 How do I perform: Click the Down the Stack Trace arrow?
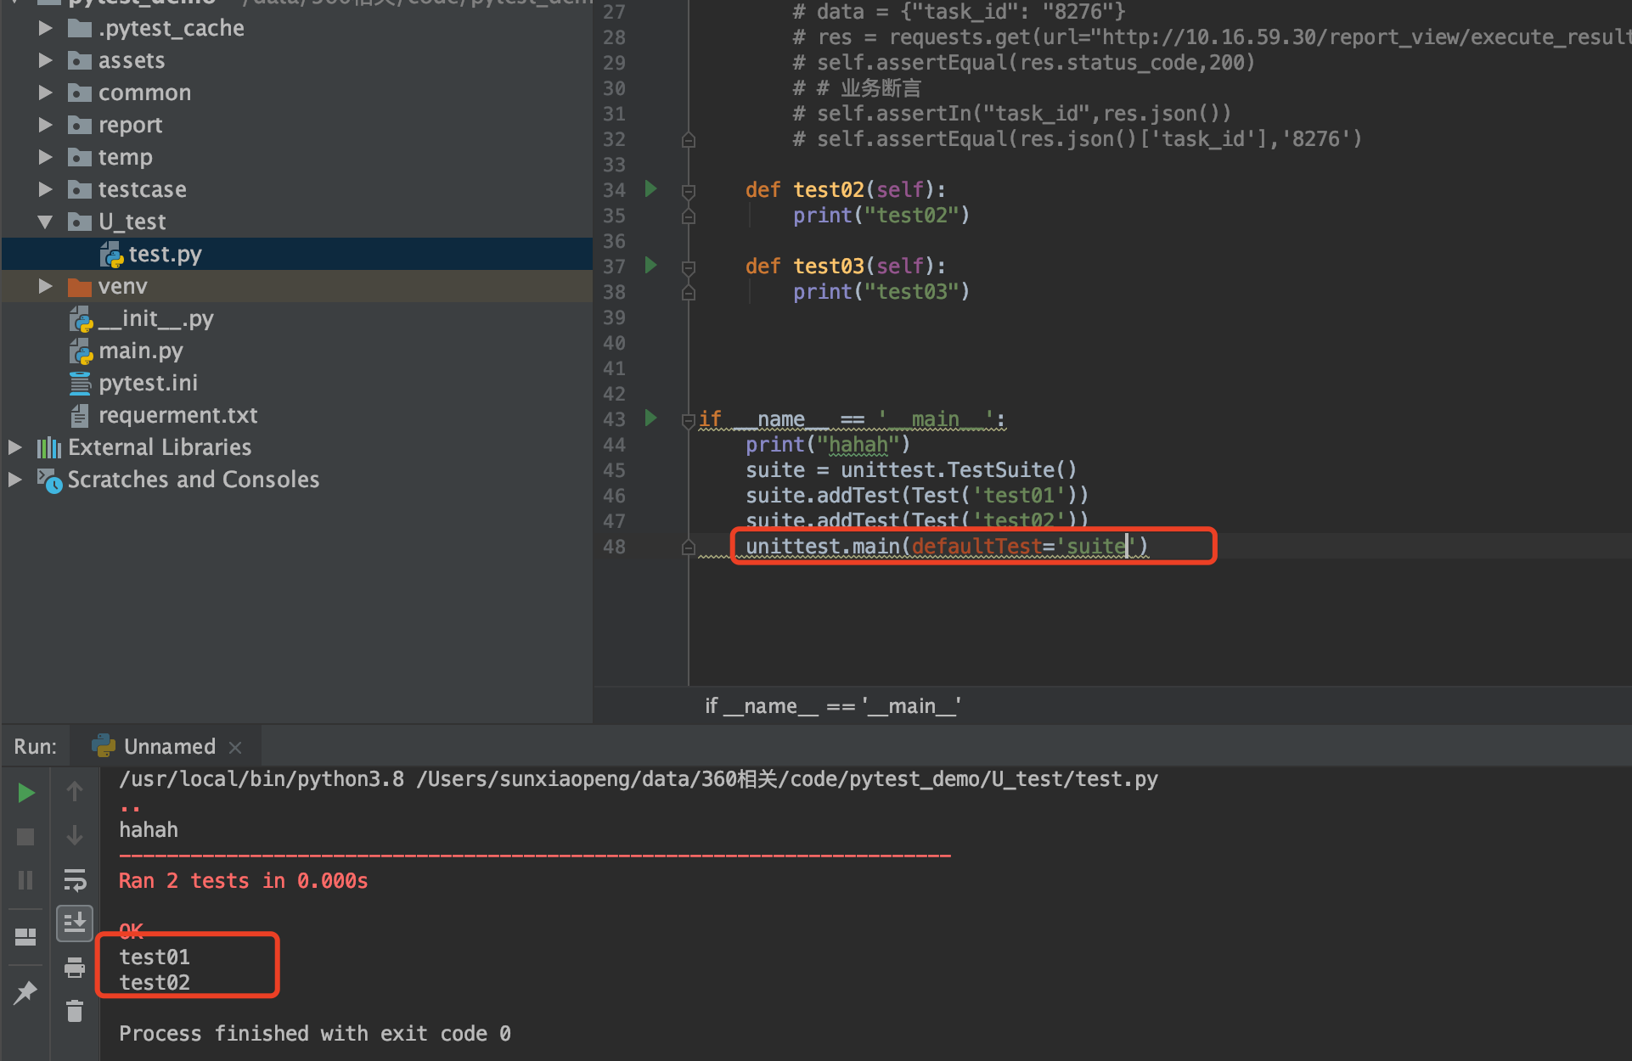(75, 835)
